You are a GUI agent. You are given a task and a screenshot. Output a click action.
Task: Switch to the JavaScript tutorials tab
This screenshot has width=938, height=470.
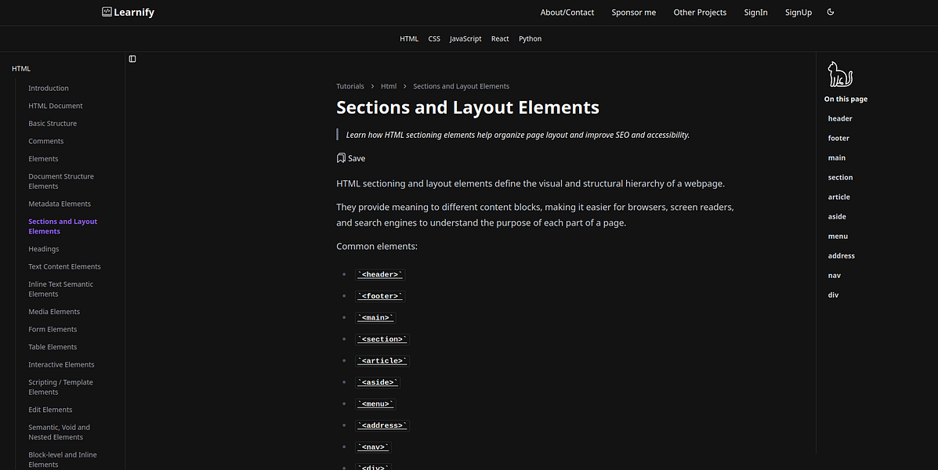465,38
